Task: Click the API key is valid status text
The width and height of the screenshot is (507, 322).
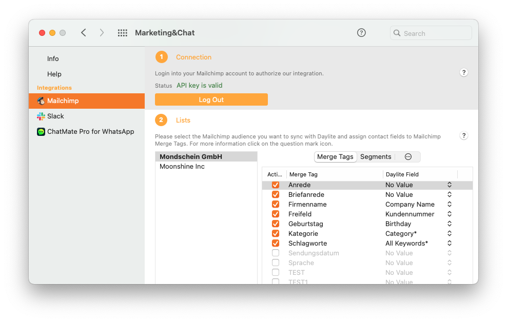Action: [200, 86]
